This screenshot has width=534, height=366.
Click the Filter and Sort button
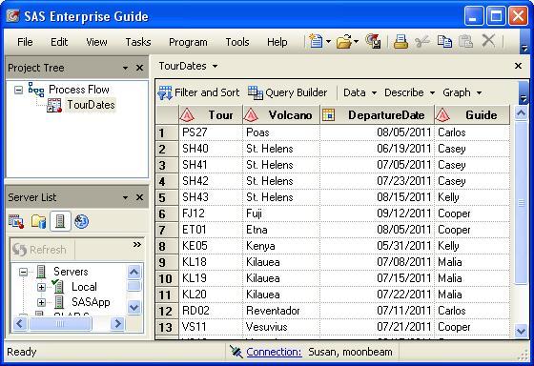pos(199,92)
